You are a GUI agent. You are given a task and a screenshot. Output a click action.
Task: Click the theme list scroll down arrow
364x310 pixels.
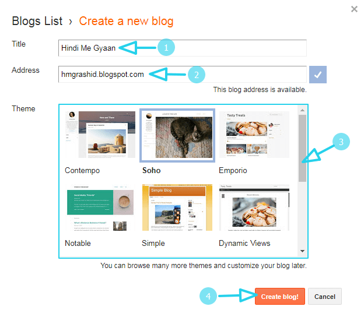[x=302, y=251]
